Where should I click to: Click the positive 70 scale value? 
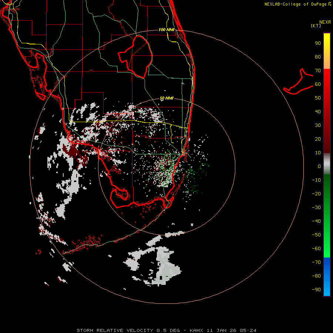tap(318, 71)
